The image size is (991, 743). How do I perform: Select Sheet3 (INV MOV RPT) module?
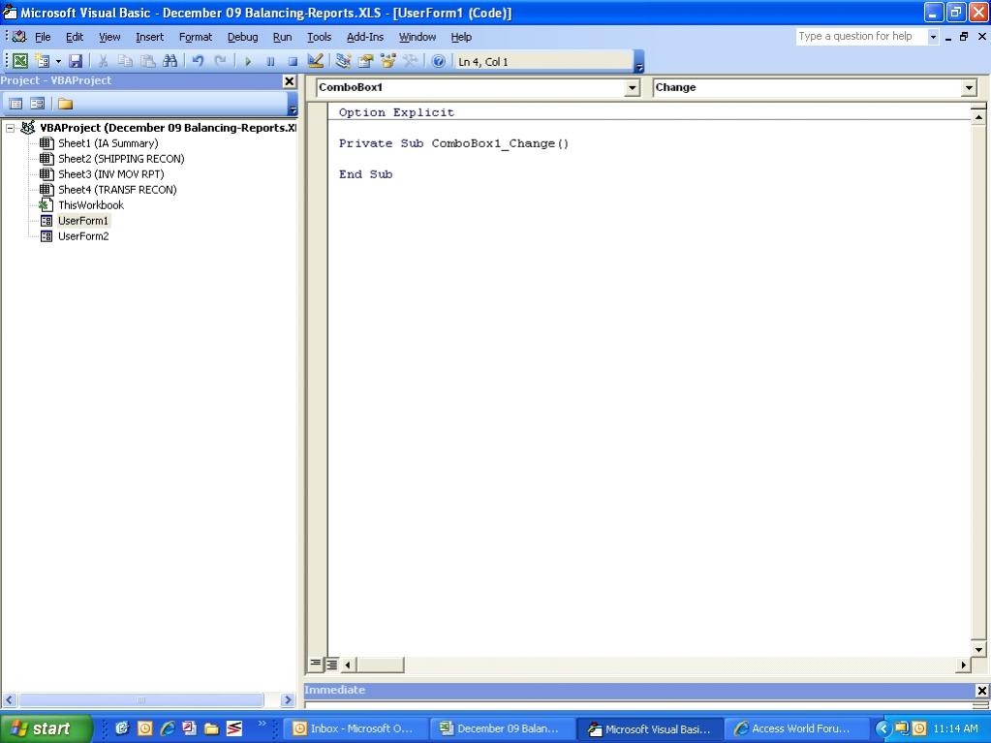[x=110, y=174]
